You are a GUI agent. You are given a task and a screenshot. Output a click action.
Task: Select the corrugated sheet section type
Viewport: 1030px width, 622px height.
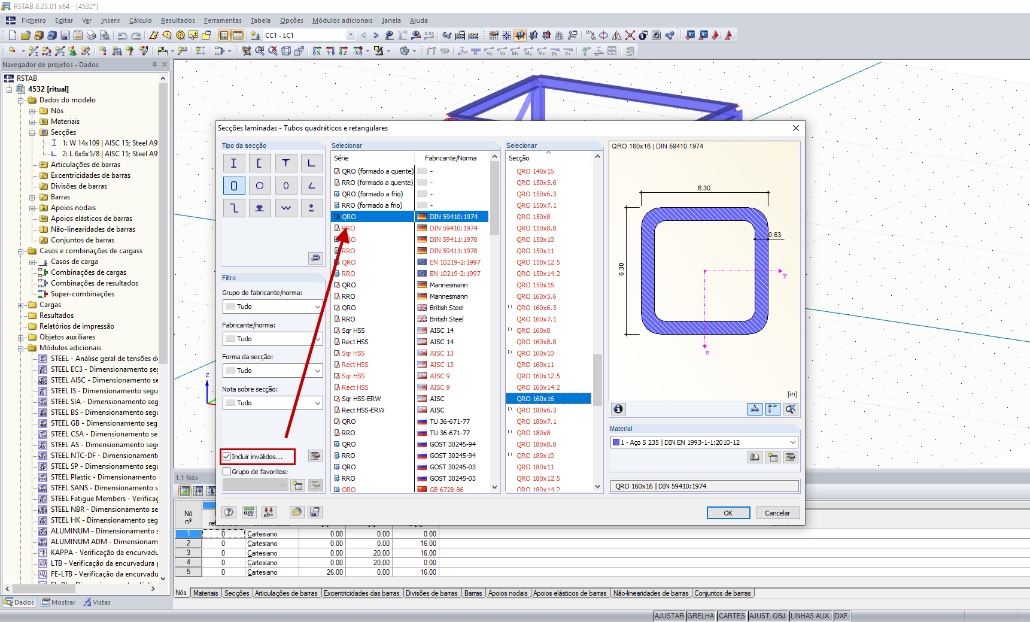(285, 208)
